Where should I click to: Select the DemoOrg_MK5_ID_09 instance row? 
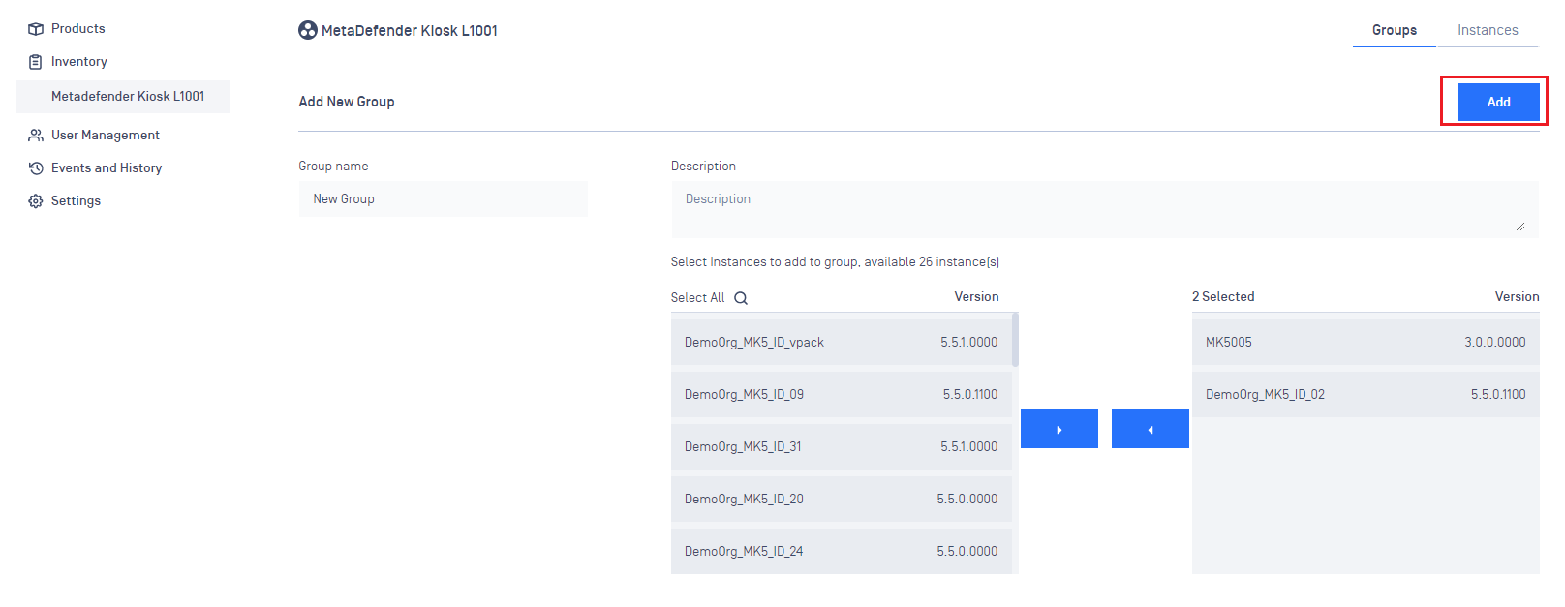point(842,395)
